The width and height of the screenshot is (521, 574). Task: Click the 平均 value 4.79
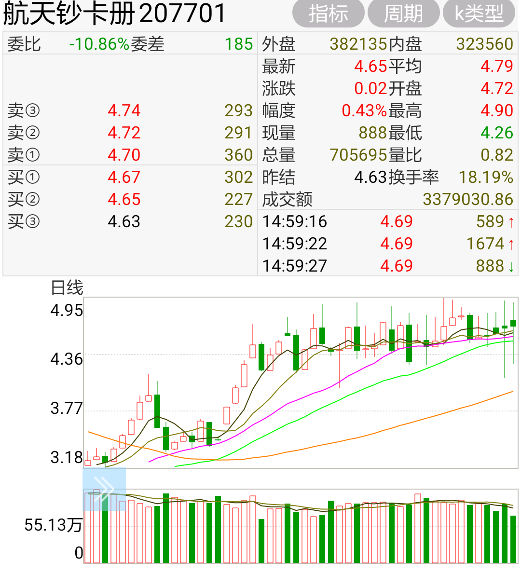pyautogui.click(x=497, y=66)
